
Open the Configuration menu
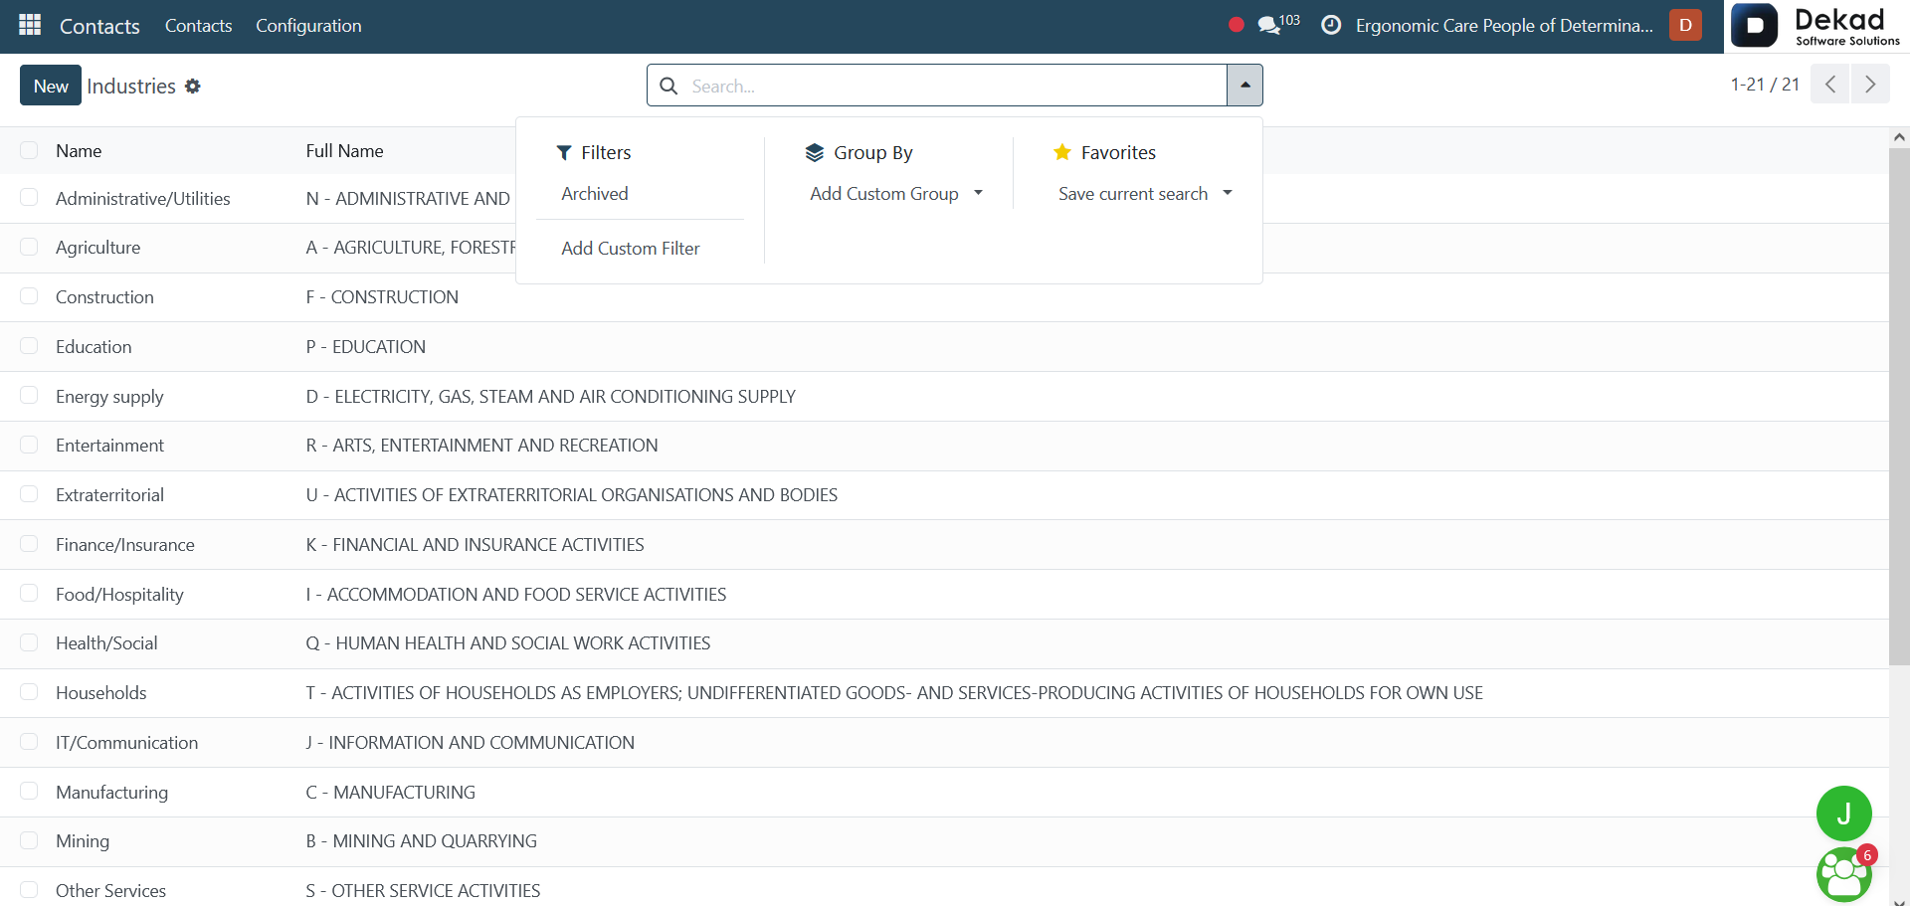click(308, 26)
